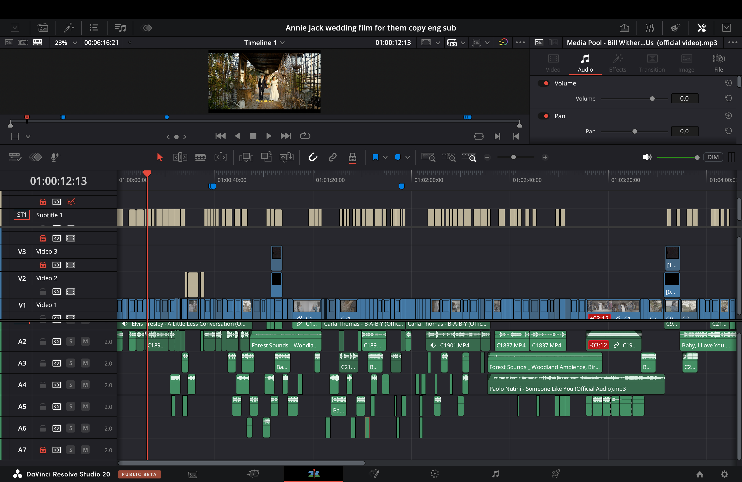
Task: Solo audio track A5
Action: coord(71,406)
